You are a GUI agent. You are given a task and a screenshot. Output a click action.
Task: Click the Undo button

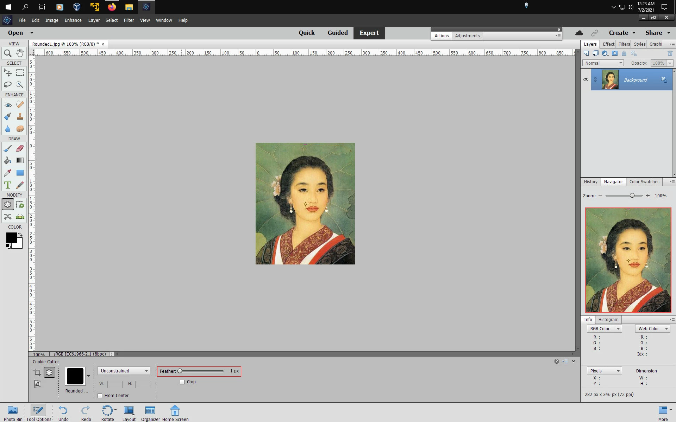(x=63, y=413)
